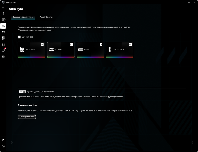The width and height of the screenshot is (198, 152).
Task: Click the LED strip icon on ARGB HEADER card
Action: [x=110, y=50]
